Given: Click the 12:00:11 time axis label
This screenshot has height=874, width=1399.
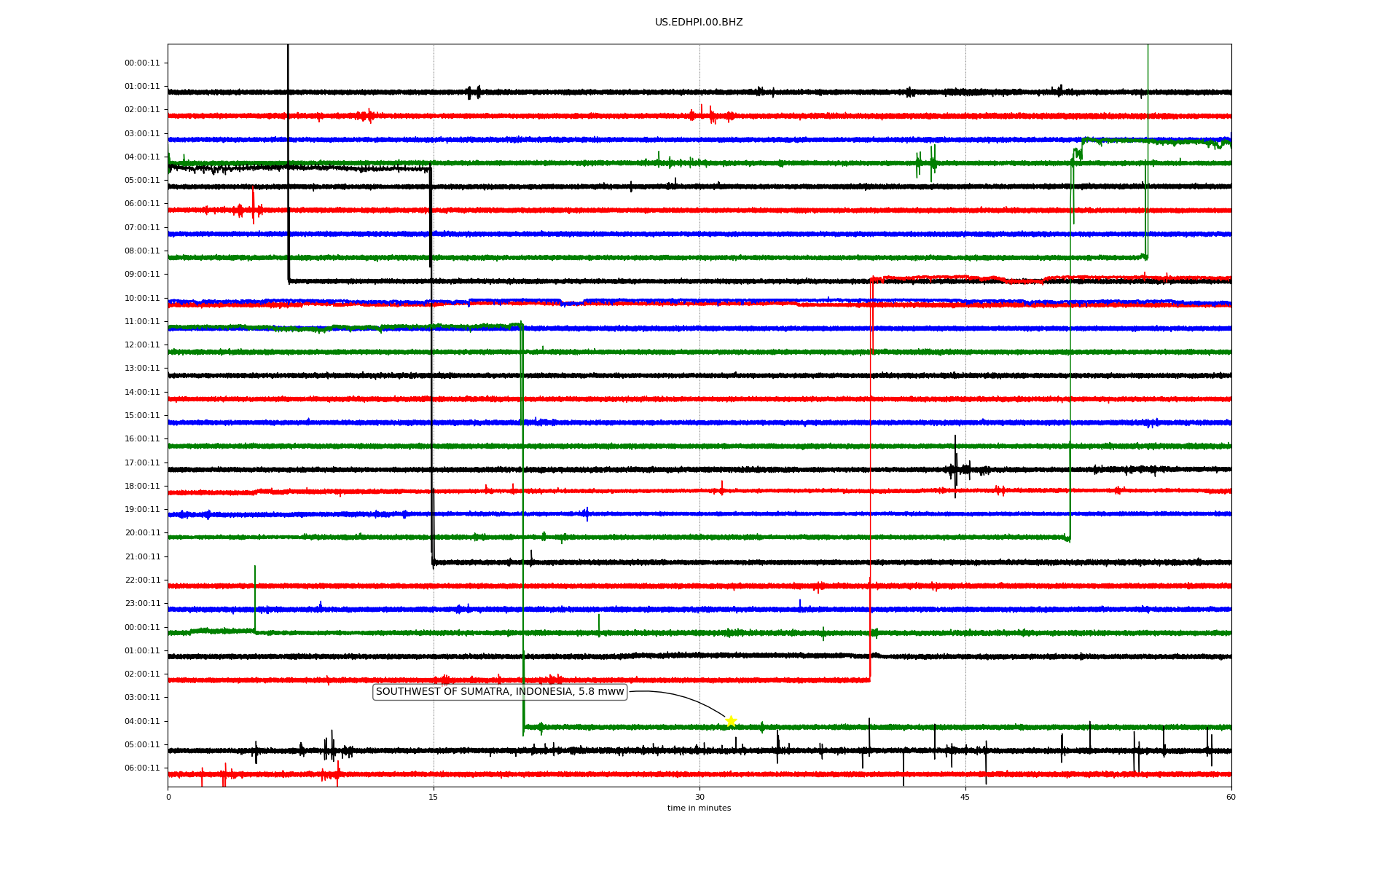Looking at the screenshot, I should tap(142, 345).
